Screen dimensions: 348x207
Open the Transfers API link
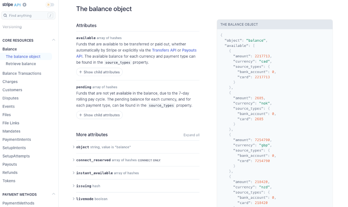tap(164, 50)
